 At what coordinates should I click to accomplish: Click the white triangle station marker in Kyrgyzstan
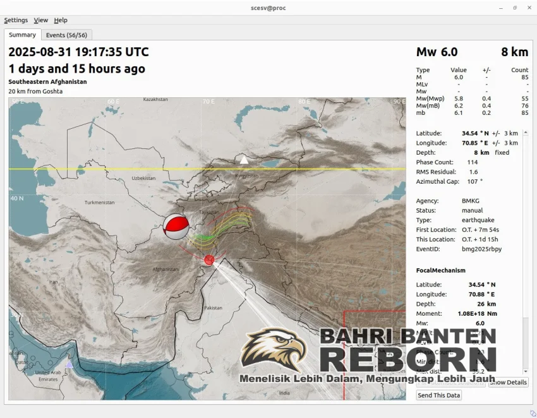244,160
